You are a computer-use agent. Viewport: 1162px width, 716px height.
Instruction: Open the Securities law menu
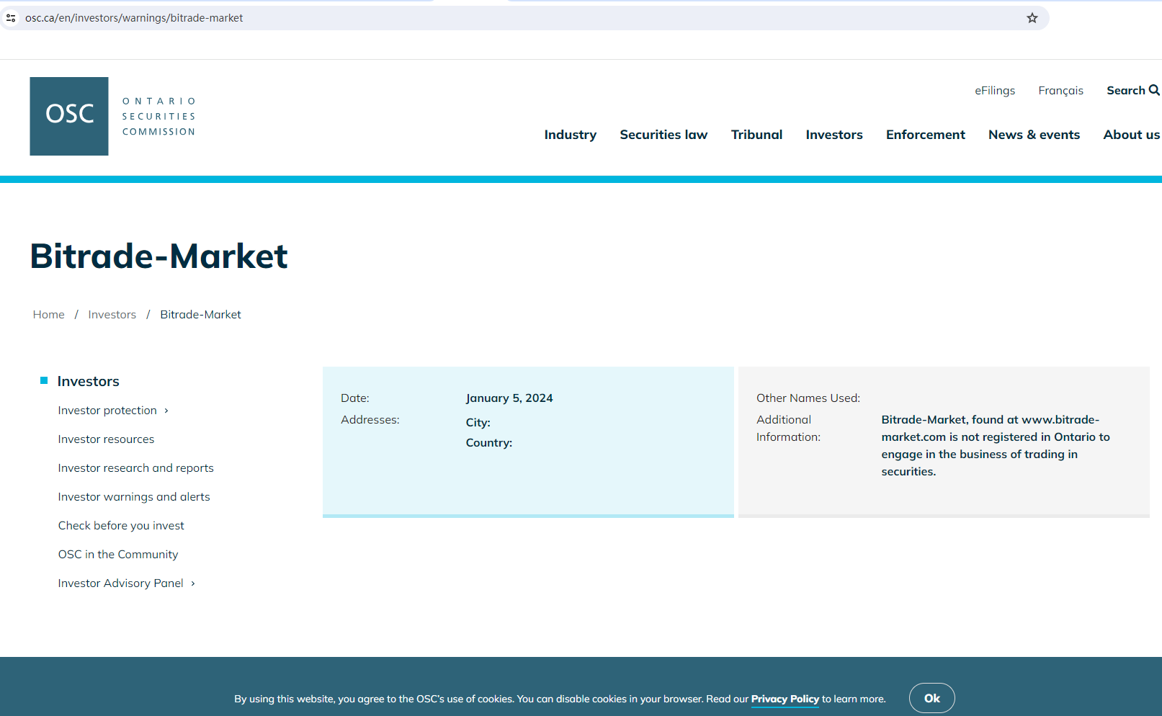(663, 135)
